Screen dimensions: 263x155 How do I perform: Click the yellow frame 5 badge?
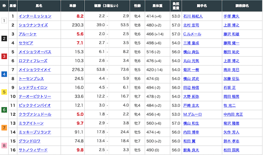[4, 92]
